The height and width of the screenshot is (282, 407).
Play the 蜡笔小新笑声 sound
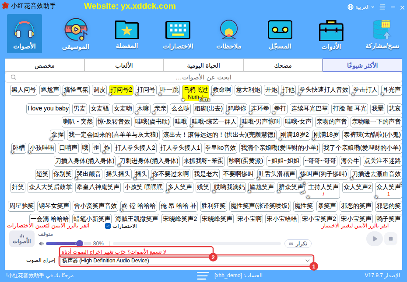pyautogui.click(x=92, y=219)
